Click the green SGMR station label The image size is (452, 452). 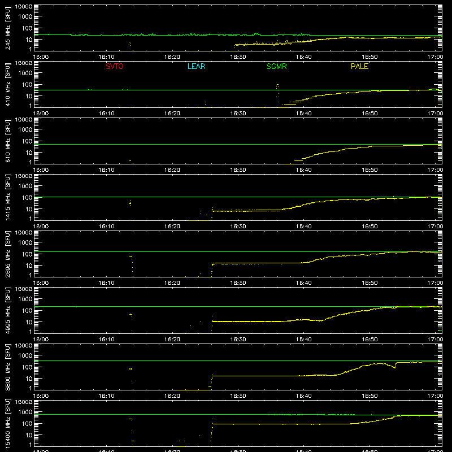(276, 66)
